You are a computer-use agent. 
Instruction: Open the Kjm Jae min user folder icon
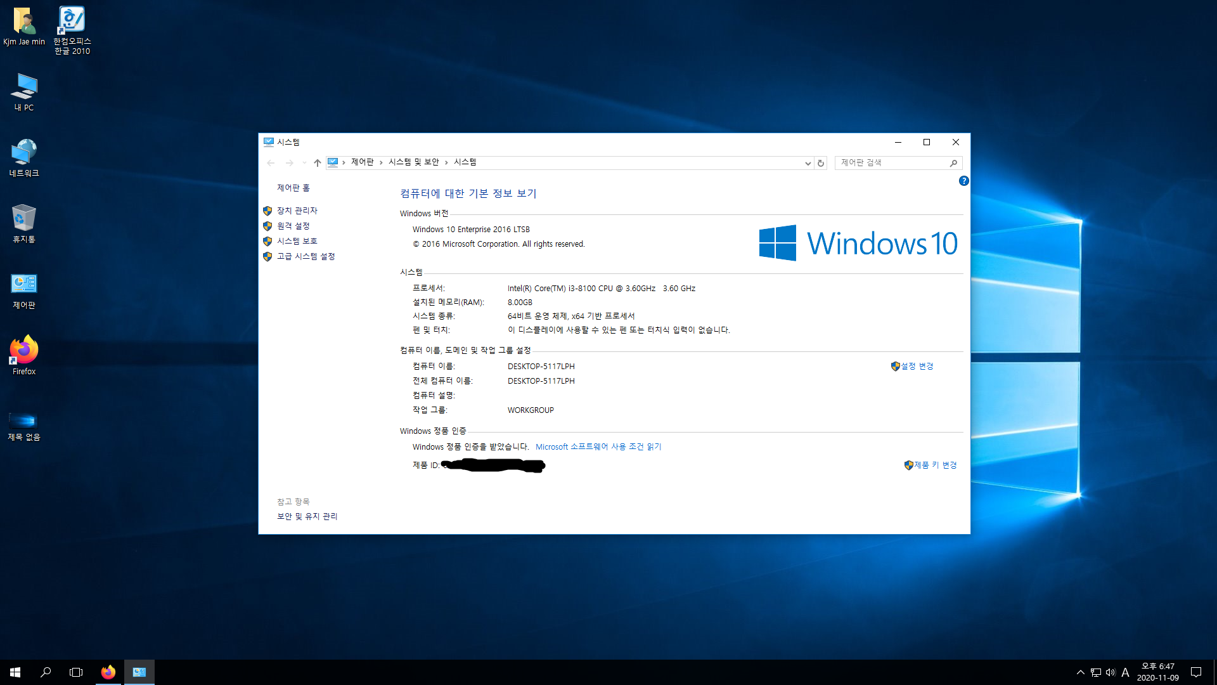24,27
